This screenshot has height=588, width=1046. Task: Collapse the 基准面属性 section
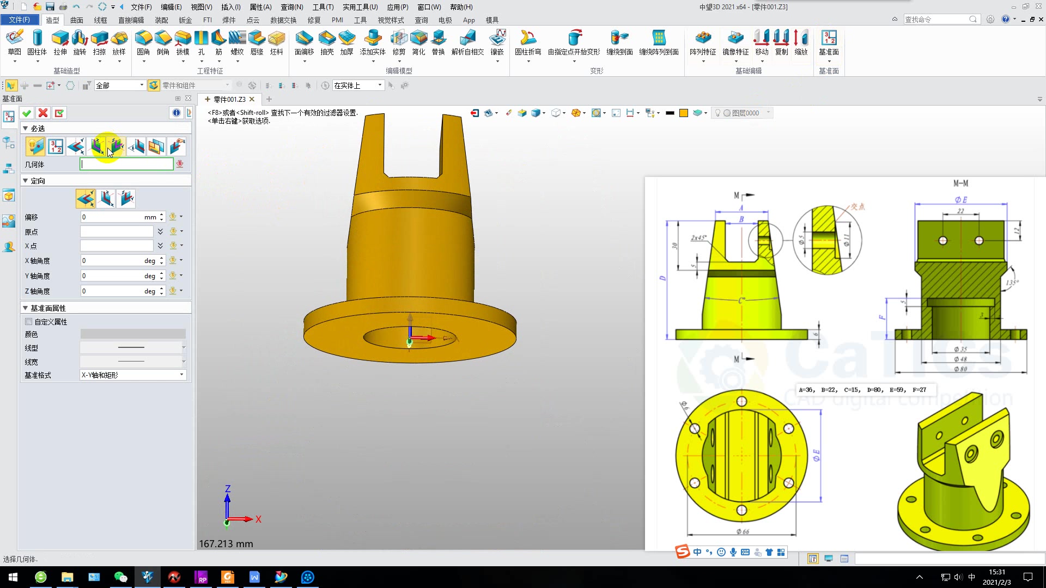(x=25, y=308)
